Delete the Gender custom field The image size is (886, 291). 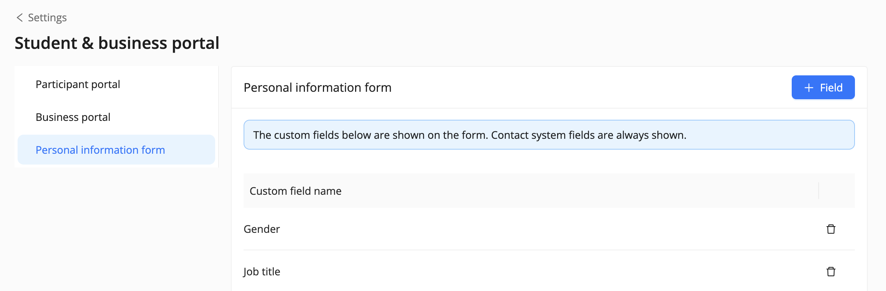tap(831, 229)
